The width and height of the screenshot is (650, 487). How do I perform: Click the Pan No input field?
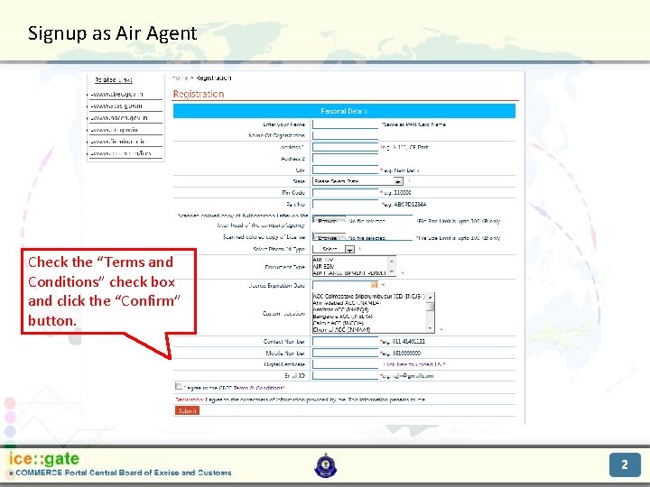[345, 204]
